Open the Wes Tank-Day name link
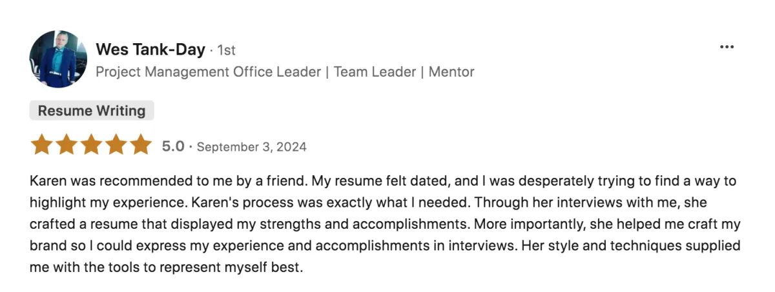The width and height of the screenshot is (775, 292). coord(150,50)
